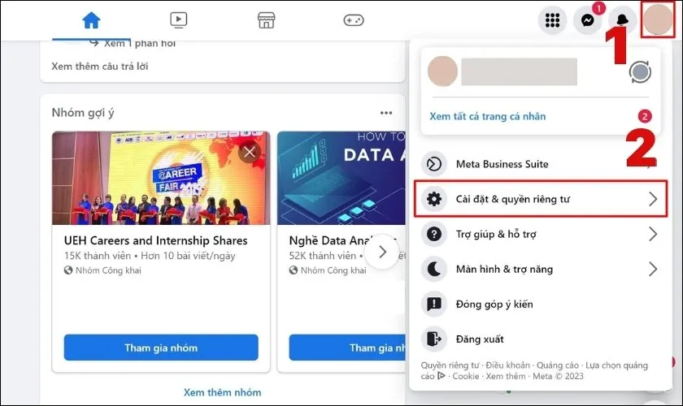Open the apps grid menu
This screenshot has width=683, height=406.
(x=553, y=20)
